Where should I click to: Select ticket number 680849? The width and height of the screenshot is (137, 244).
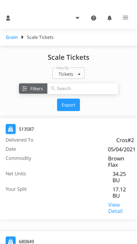click(26, 242)
